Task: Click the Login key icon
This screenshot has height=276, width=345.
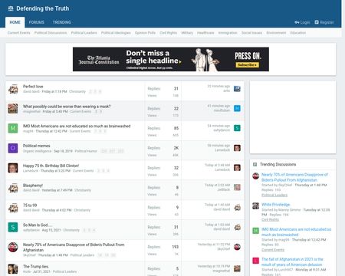Action: click(x=297, y=22)
